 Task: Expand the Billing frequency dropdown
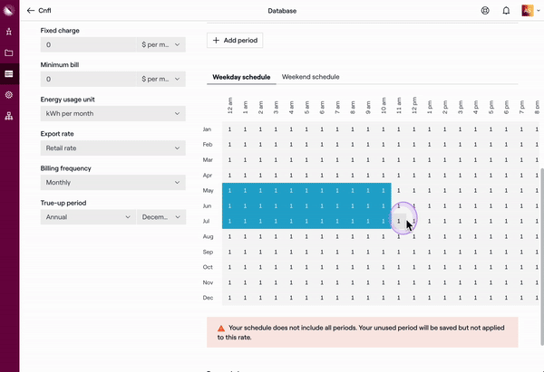tap(112, 182)
